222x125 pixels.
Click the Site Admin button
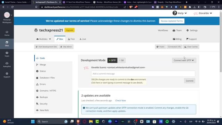pyautogui.click(x=66, y=47)
